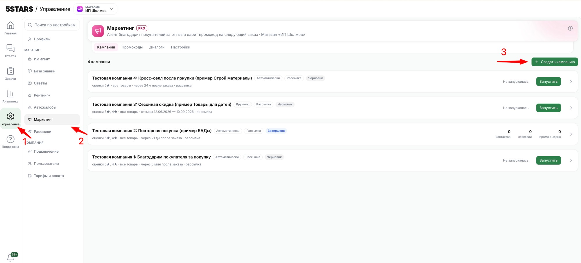Open the Ответы item in the settings sidebar
The height and width of the screenshot is (263, 581).
tap(52, 83)
